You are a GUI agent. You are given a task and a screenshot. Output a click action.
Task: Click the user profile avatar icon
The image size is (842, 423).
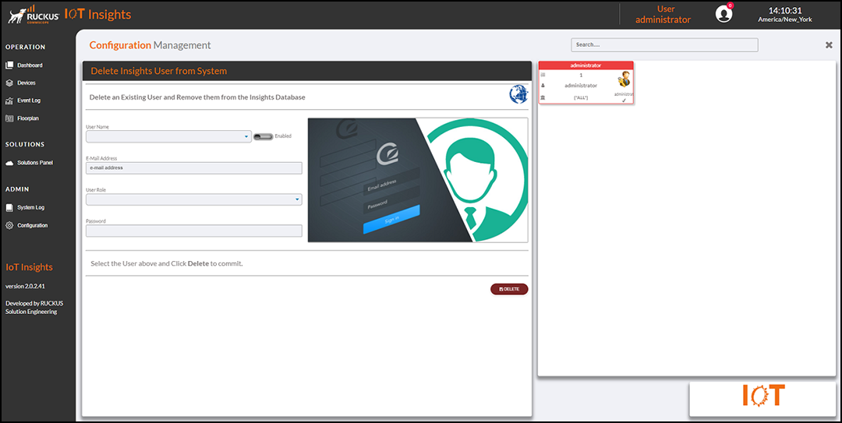(723, 15)
